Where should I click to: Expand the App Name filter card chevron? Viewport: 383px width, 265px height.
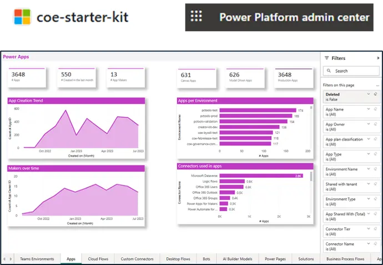pos(369,109)
